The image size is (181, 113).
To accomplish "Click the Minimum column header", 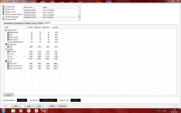I will 37,27.
